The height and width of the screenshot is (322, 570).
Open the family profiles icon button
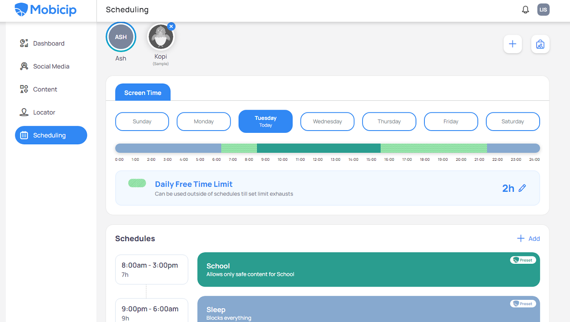point(540,44)
